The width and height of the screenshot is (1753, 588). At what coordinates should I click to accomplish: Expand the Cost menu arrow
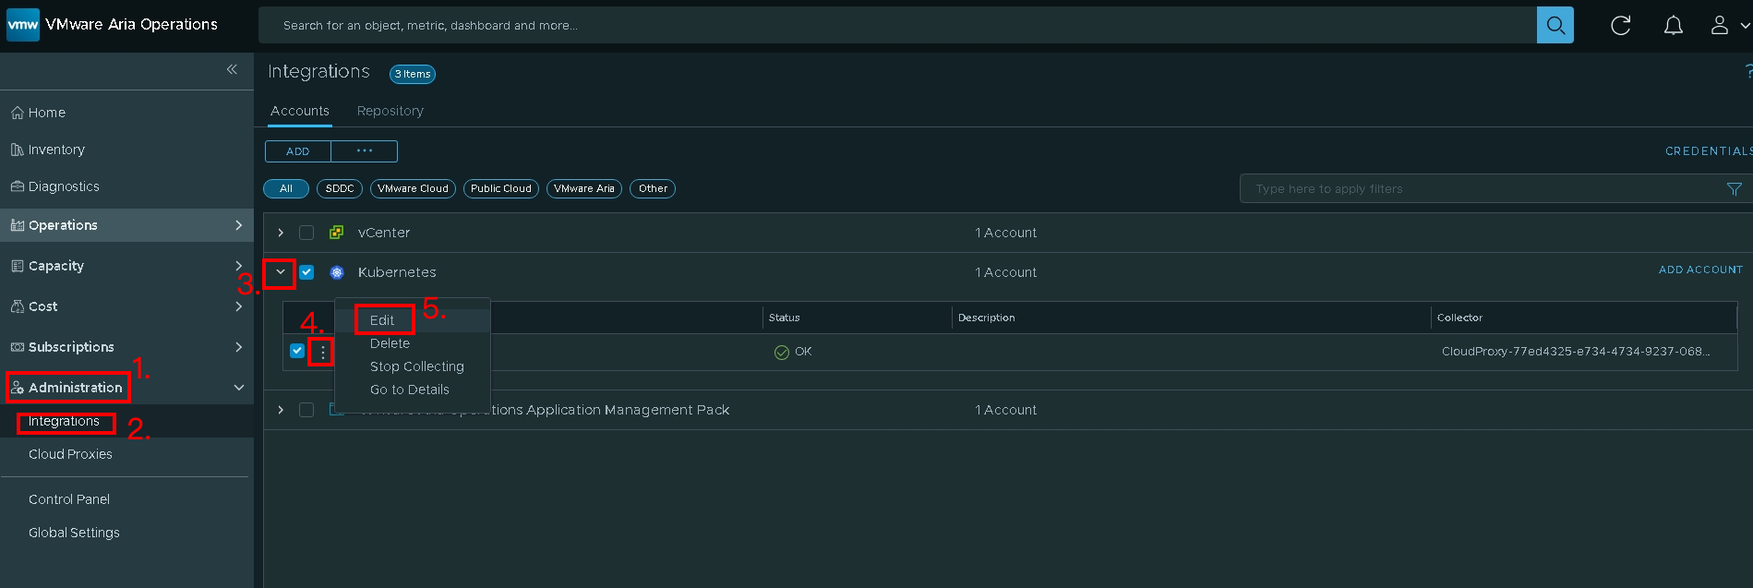(x=239, y=306)
